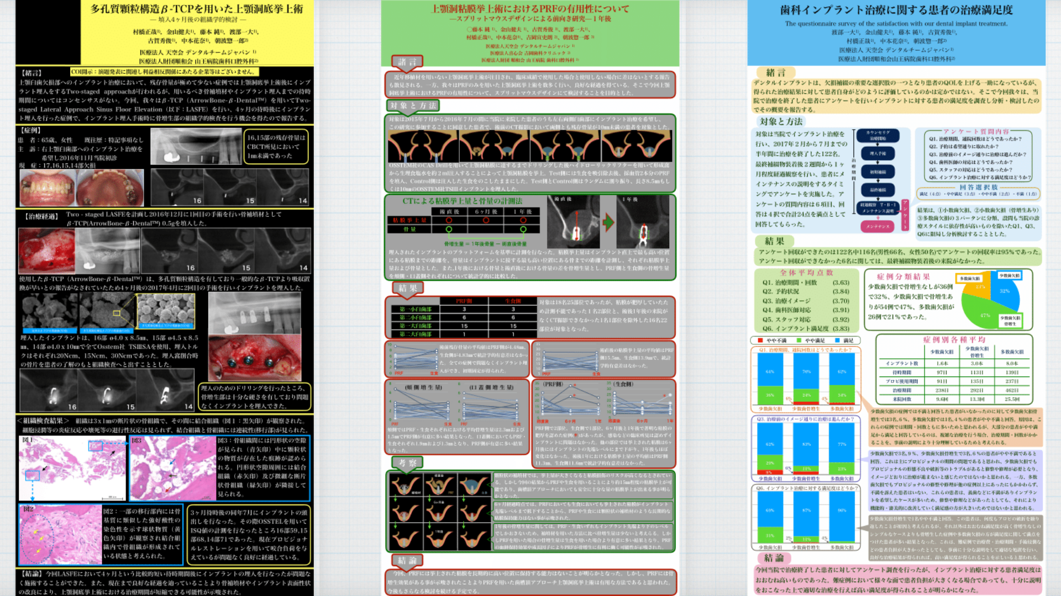1061x596 pixels.
Task: Click the 緒言 heading on green poster
Action: tap(408, 62)
